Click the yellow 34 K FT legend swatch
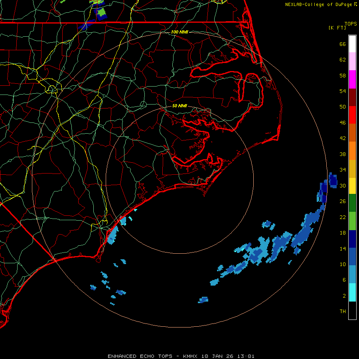 352,186
